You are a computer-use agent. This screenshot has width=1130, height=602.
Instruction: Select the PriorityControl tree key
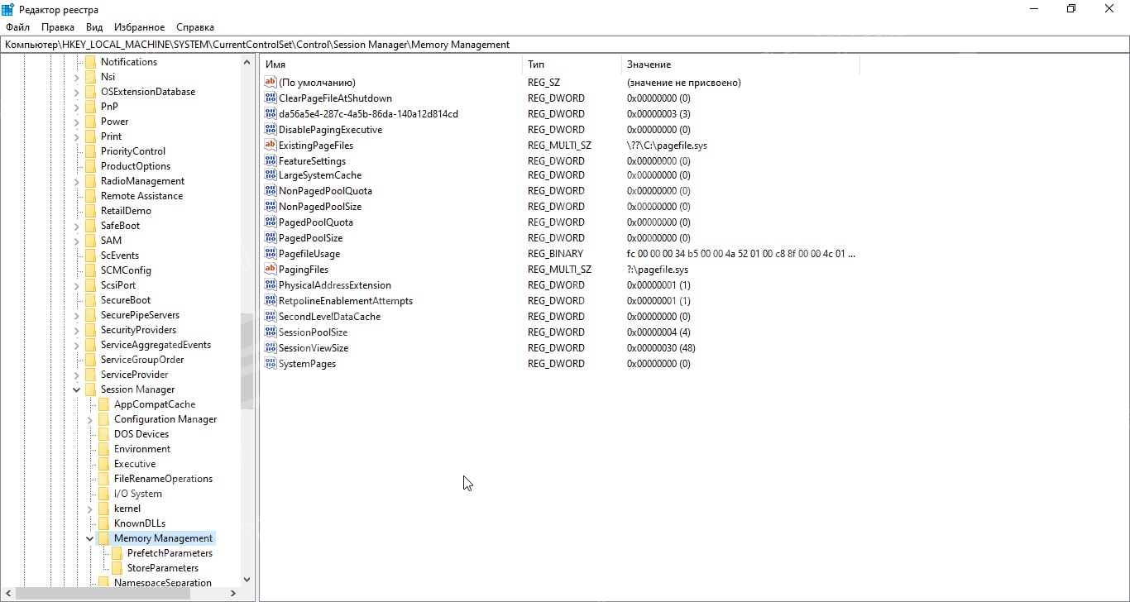tap(133, 151)
